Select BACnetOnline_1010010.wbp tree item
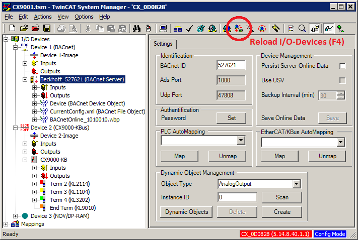Viewport: 358px width, 240px height. 85,119
